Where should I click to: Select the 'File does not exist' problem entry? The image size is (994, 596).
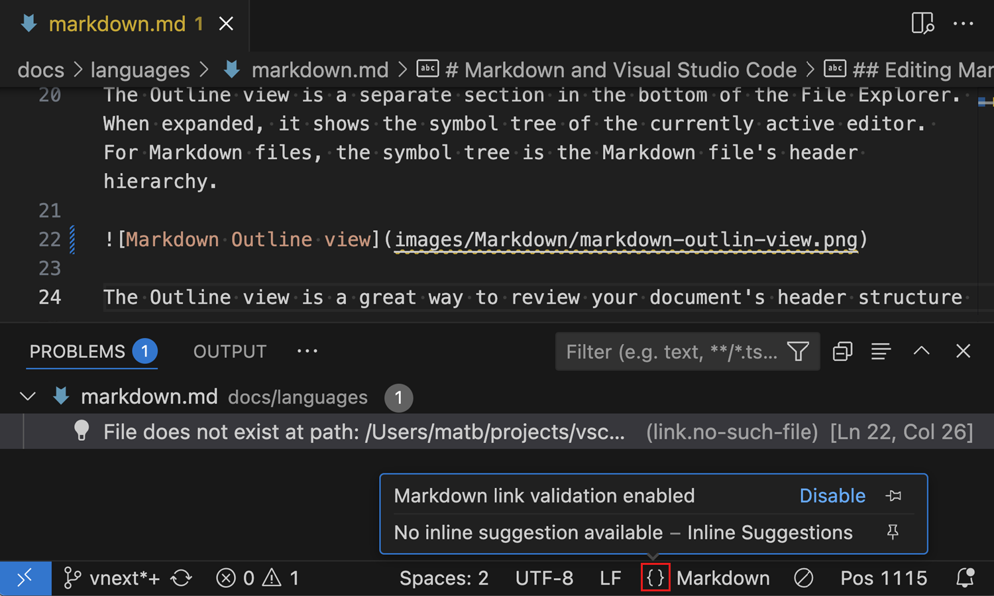click(x=364, y=431)
